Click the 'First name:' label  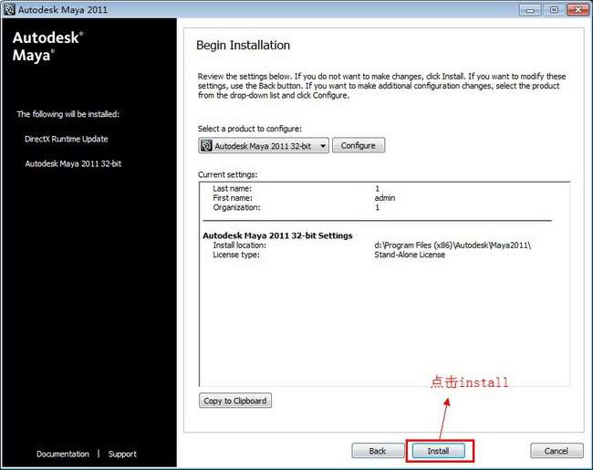click(x=233, y=198)
